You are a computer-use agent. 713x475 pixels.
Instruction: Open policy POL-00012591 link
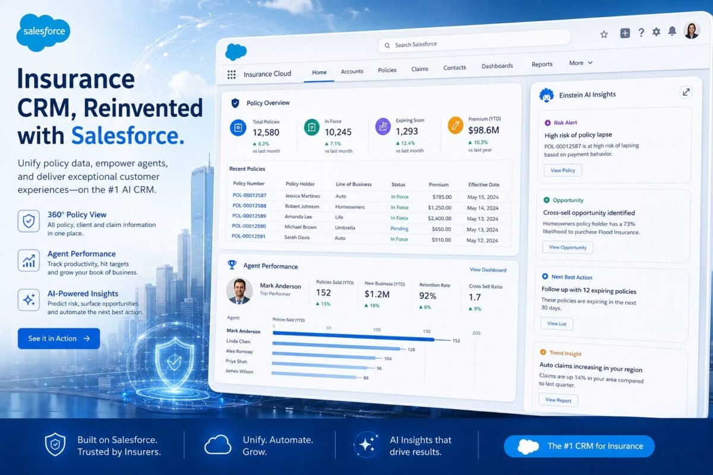click(248, 236)
